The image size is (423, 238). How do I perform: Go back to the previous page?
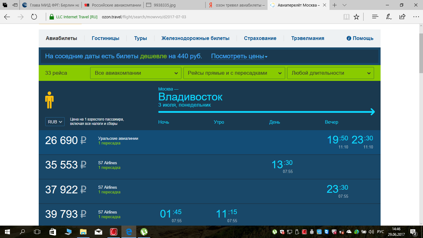[7, 17]
